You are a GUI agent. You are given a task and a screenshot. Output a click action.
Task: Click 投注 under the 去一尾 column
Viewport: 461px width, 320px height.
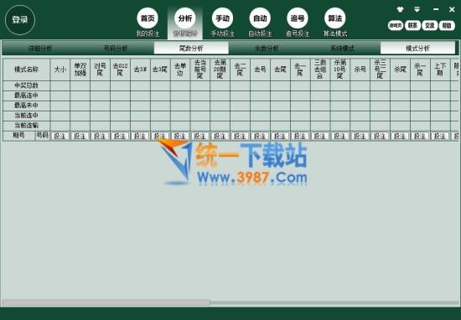pyautogui.click(x=300, y=136)
